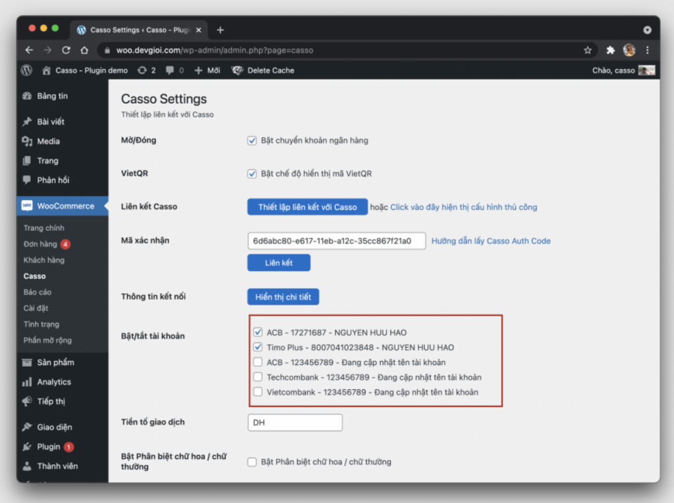Open Bài viết posts menu
This screenshot has height=503, width=674.
pos(51,122)
